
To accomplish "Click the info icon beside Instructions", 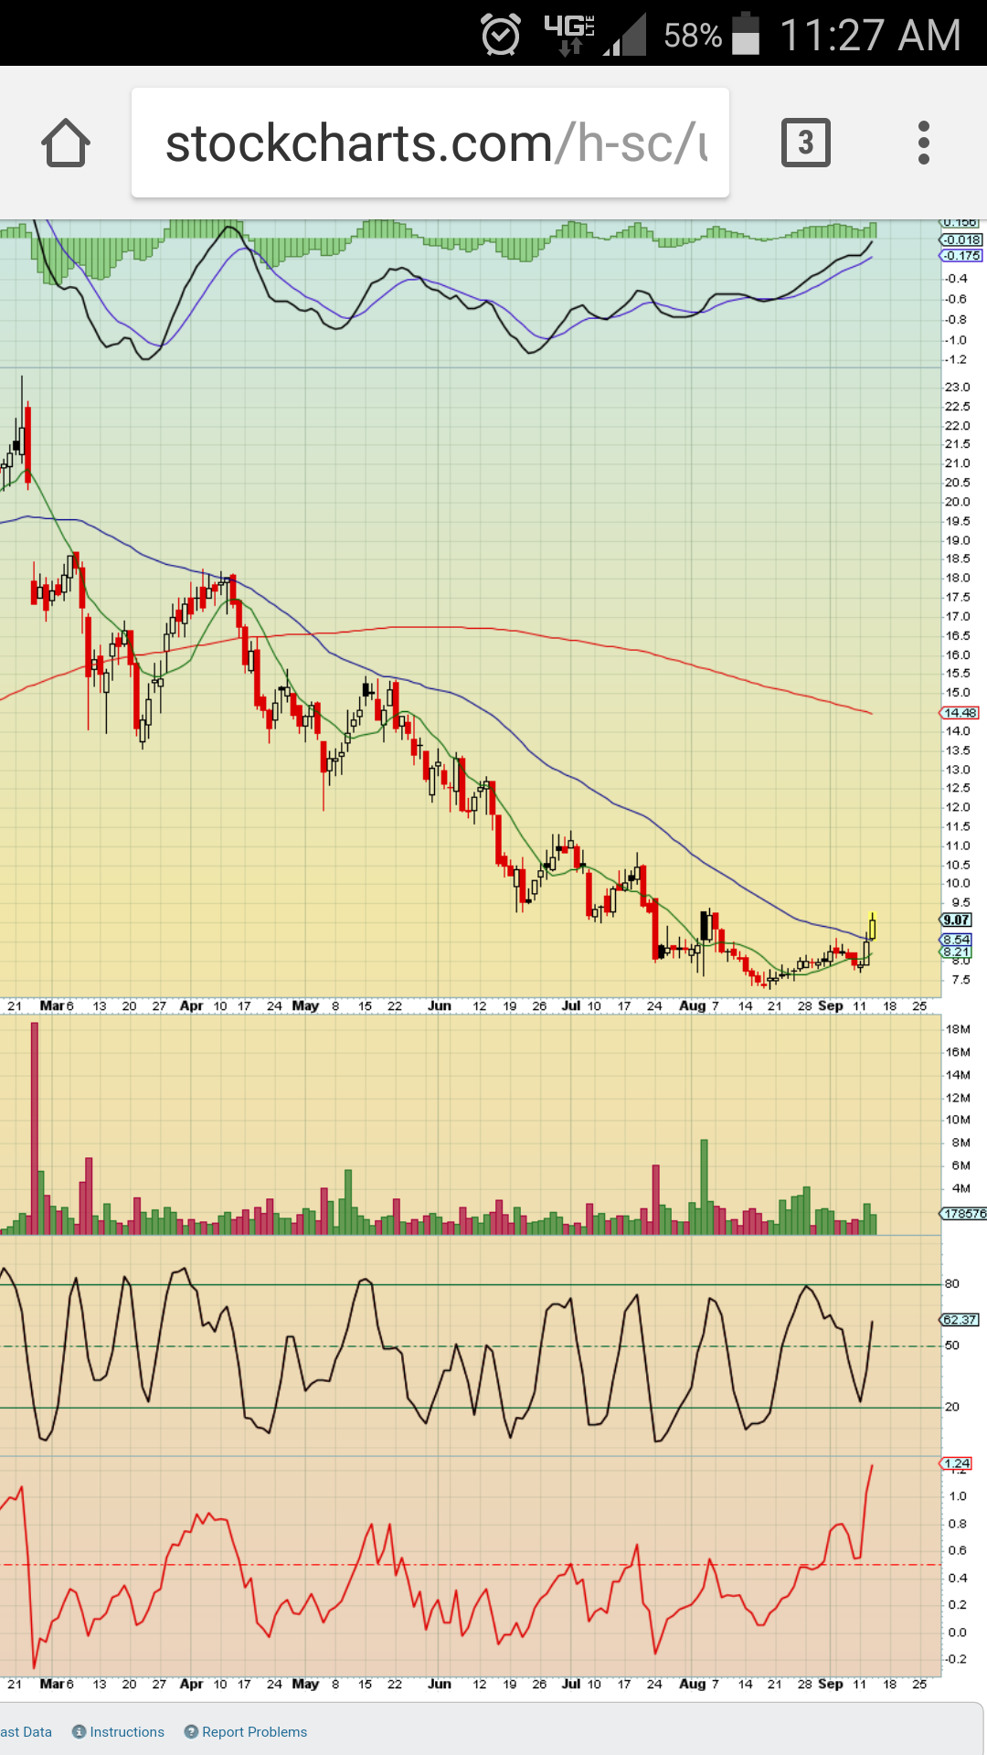I will pos(79,1732).
